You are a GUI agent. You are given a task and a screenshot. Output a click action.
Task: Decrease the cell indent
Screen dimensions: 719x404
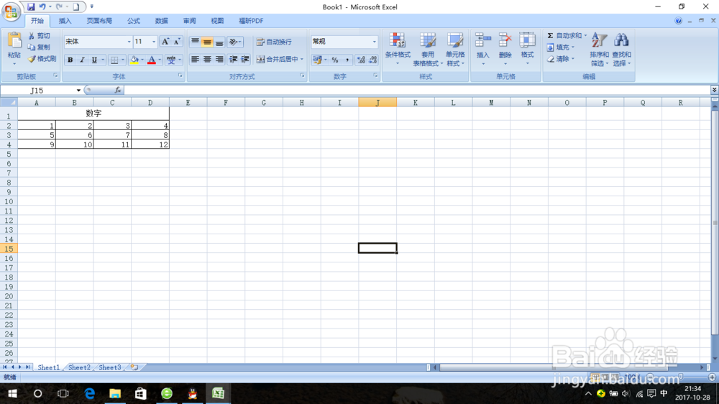click(x=234, y=59)
